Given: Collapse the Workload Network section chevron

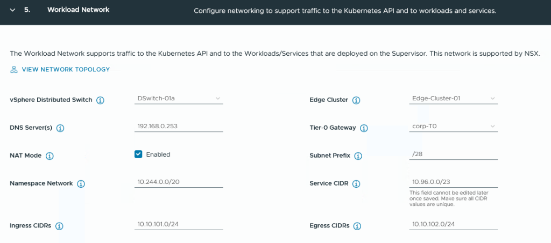Looking at the screenshot, I should pos(13,10).
